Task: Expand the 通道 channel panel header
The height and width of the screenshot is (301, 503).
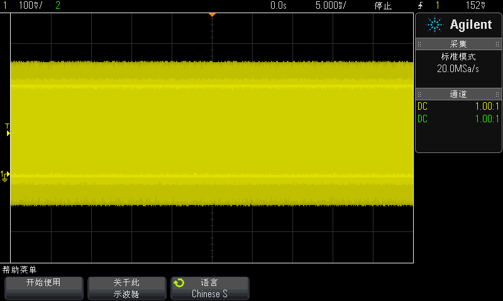Action: point(458,94)
